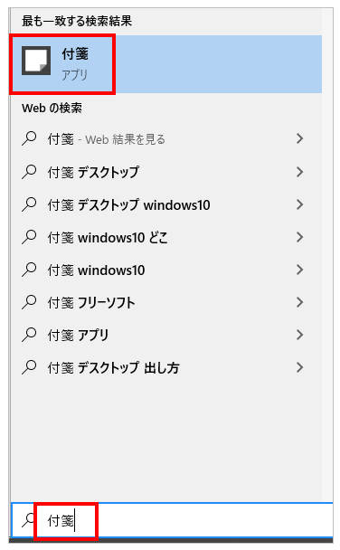Expand chevron for 付箋 デスクトップ windows10
This screenshot has width=340, height=550.
pyautogui.click(x=299, y=204)
